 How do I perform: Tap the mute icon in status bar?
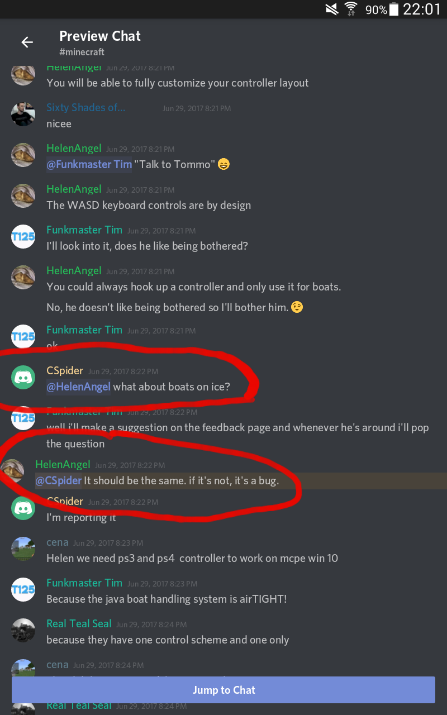coord(332,9)
